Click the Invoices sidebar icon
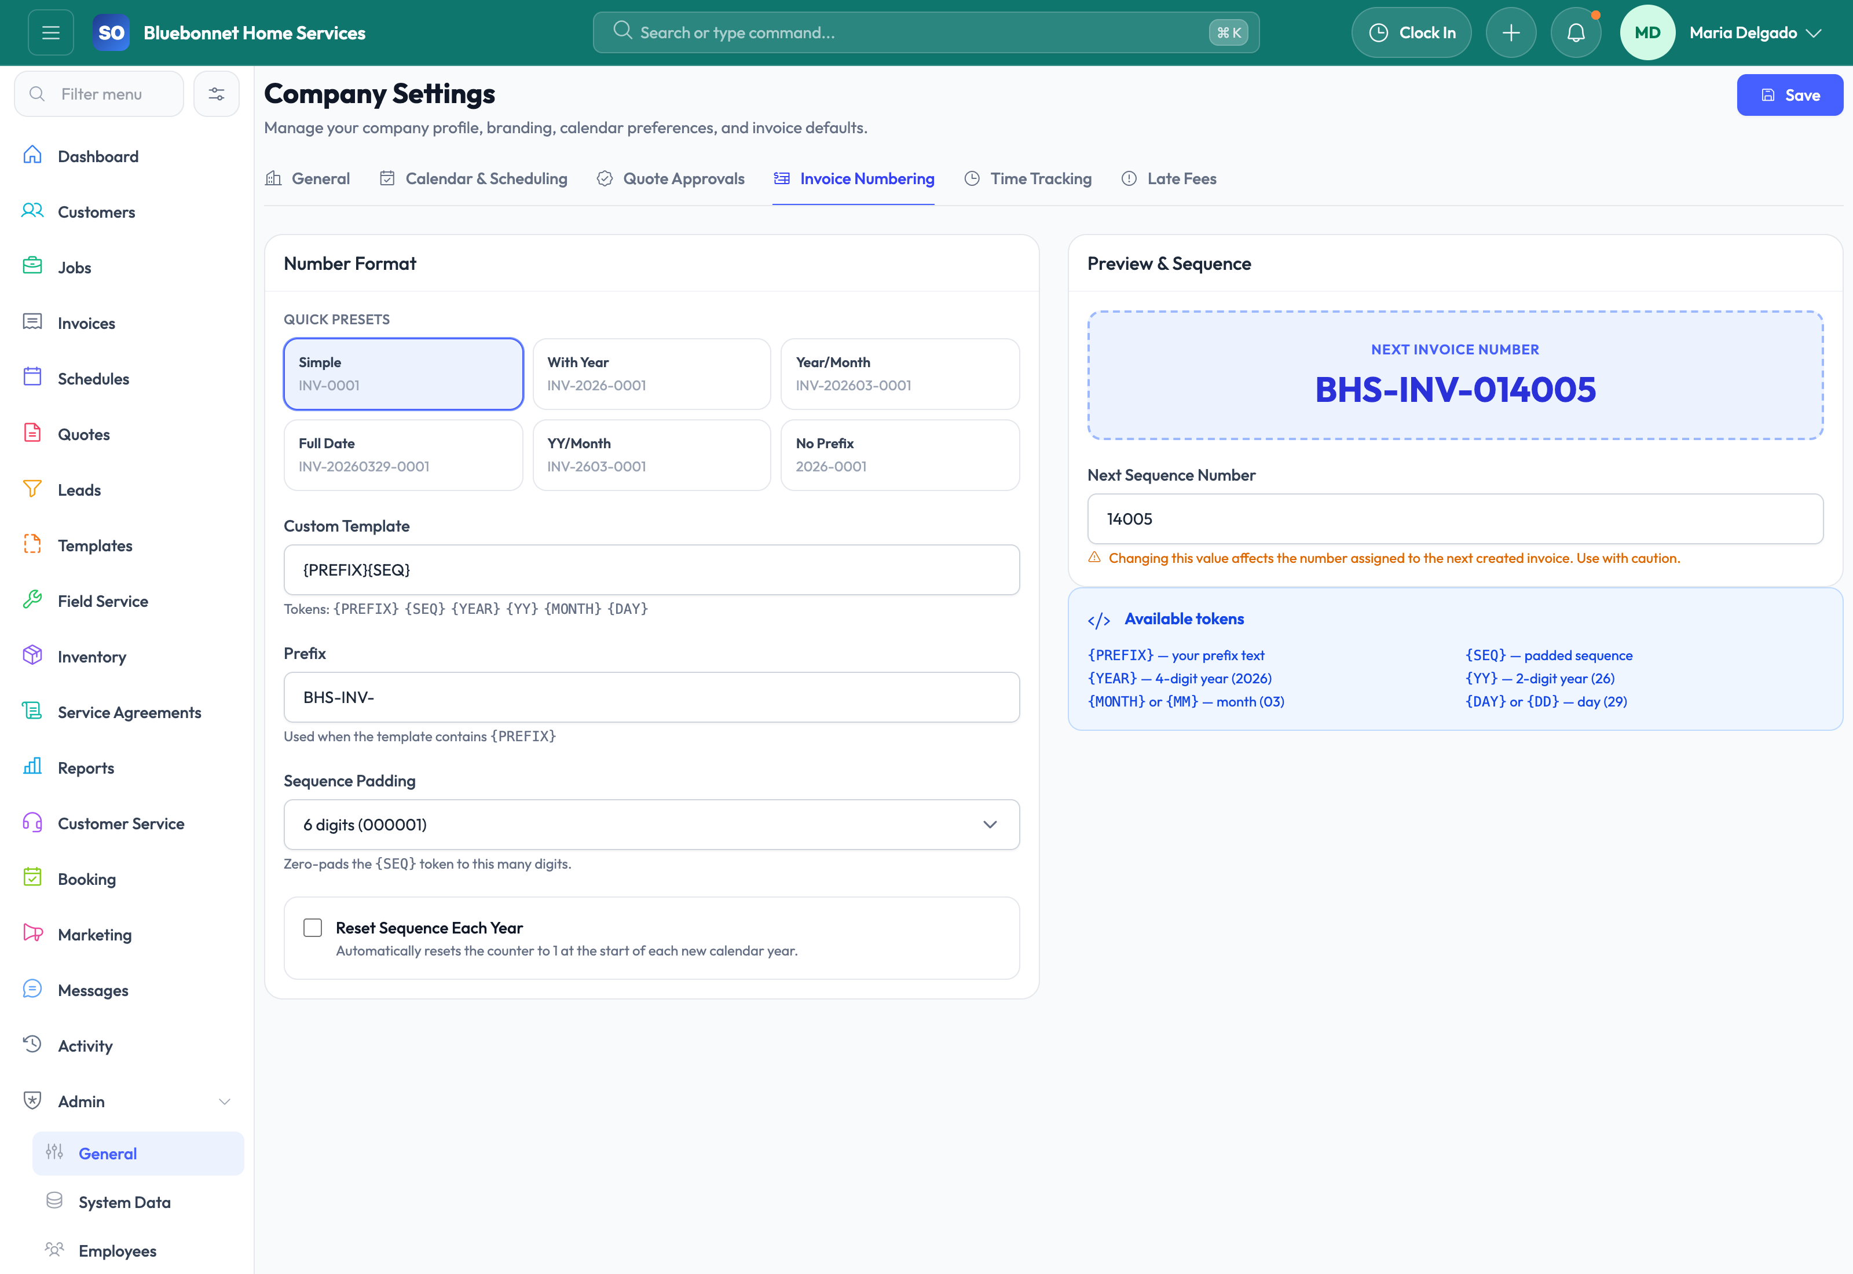1853x1274 pixels. [x=33, y=323]
